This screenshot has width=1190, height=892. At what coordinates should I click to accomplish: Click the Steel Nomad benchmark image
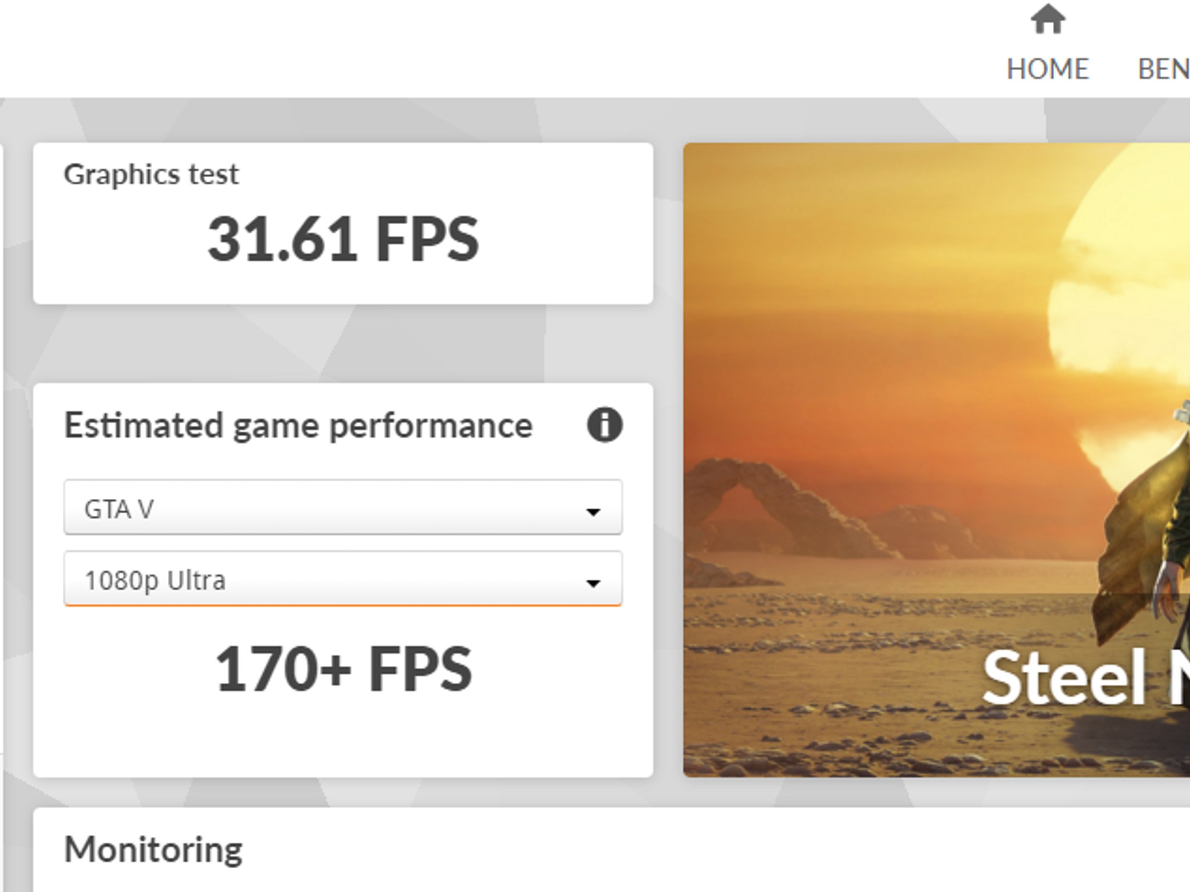(937, 459)
